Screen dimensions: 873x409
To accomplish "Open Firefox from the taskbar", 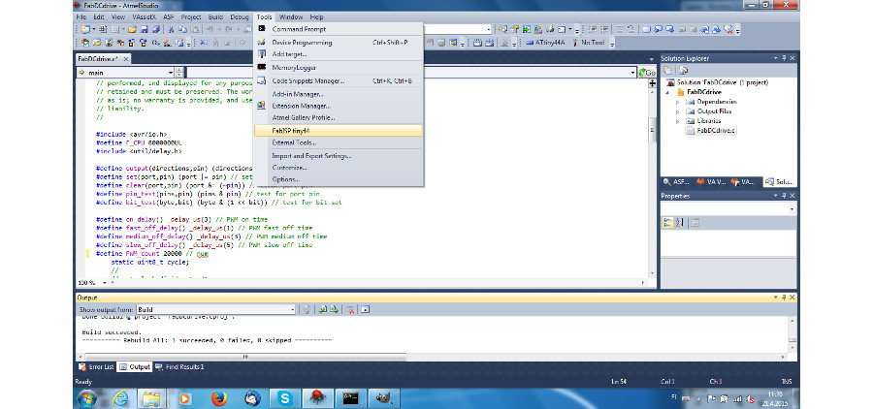I will [x=219, y=398].
